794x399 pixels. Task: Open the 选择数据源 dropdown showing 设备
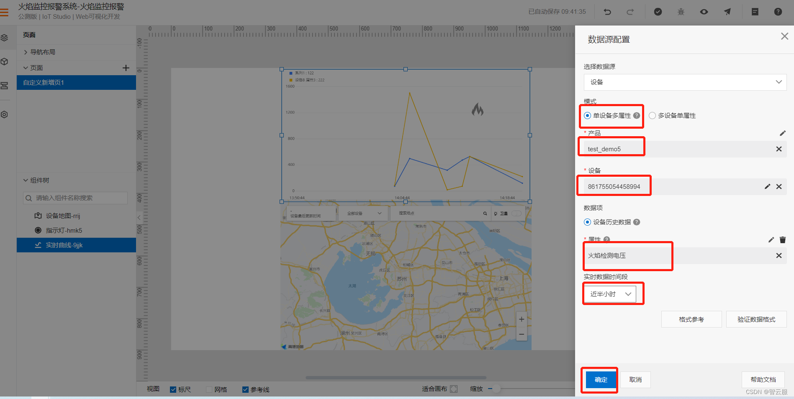click(x=685, y=82)
